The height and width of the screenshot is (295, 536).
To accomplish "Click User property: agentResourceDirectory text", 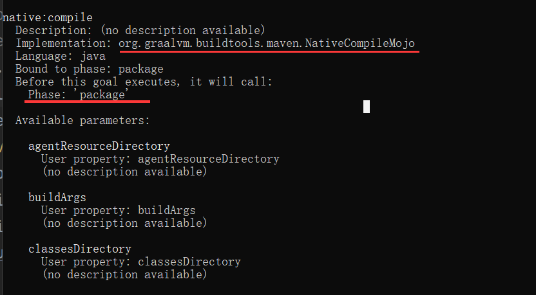I will click(160, 159).
